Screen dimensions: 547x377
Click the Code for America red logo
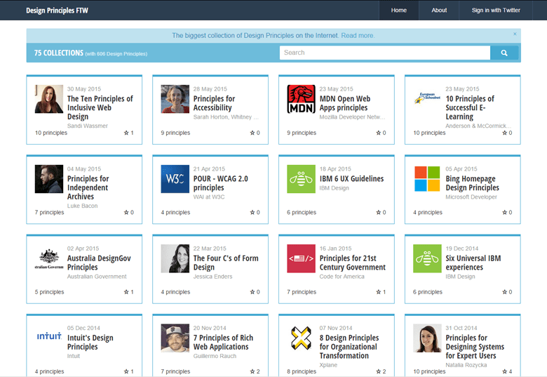coord(301,258)
